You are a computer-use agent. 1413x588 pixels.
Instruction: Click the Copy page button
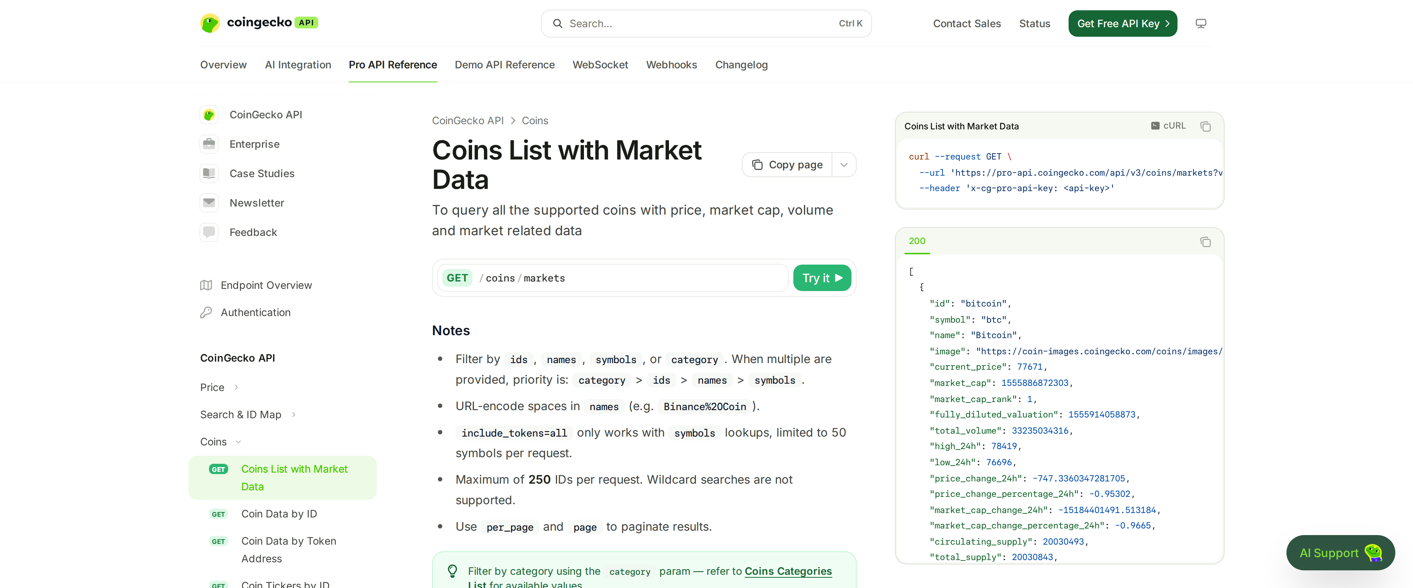coord(787,165)
